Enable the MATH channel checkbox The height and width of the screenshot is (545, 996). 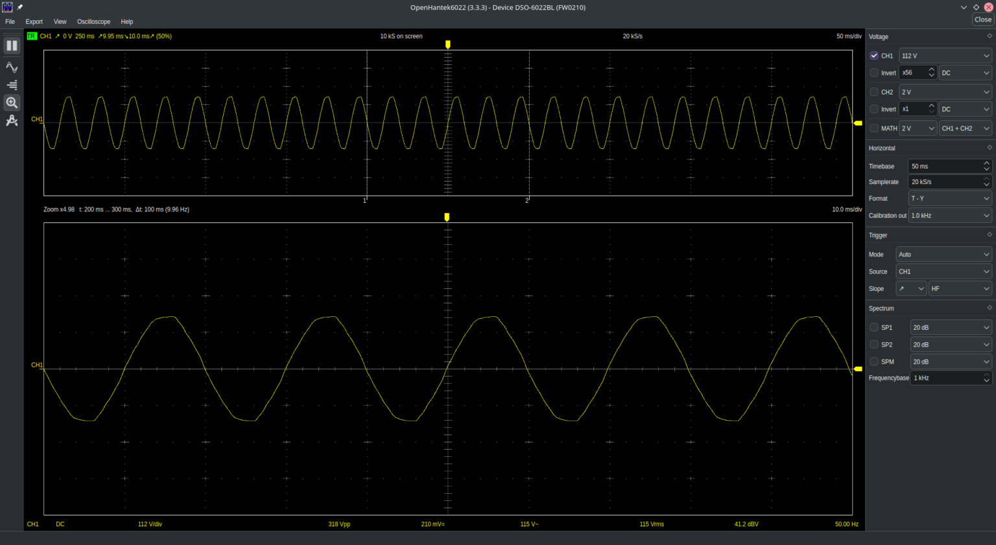pos(874,128)
